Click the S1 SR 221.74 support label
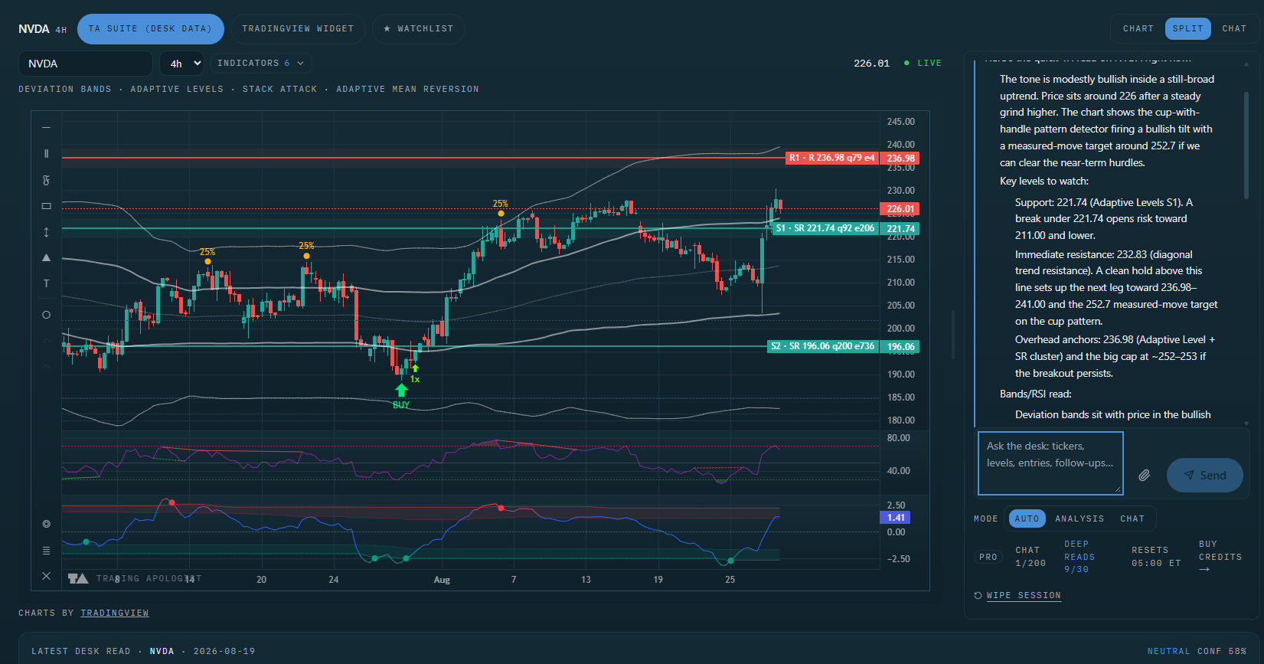Image resolution: width=1264 pixels, height=664 pixels. click(x=825, y=228)
